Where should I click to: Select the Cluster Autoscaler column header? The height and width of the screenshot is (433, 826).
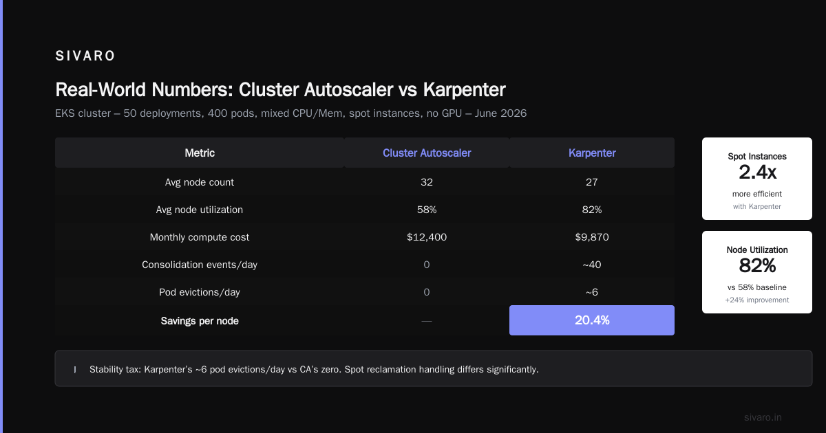pyautogui.click(x=427, y=153)
